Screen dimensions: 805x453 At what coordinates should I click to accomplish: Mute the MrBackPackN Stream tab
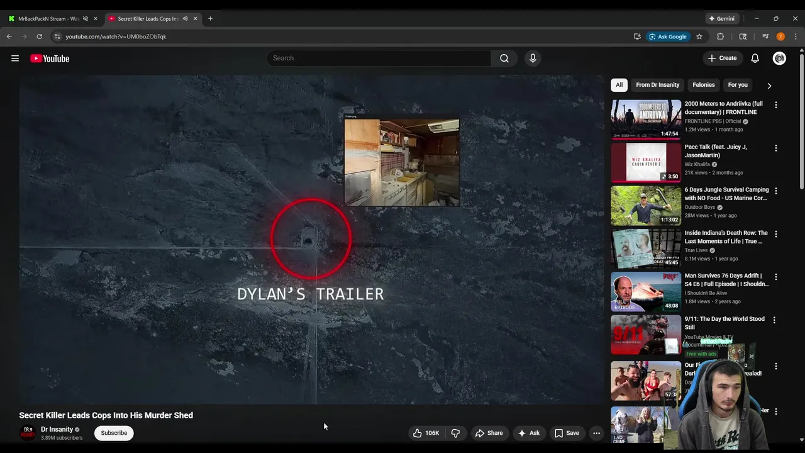pos(86,19)
